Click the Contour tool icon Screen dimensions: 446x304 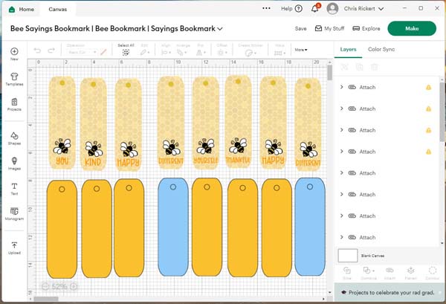click(x=433, y=270)
